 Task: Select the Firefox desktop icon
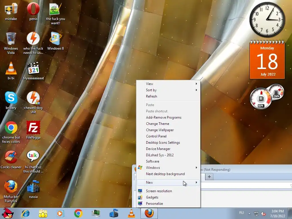[11, 191]
